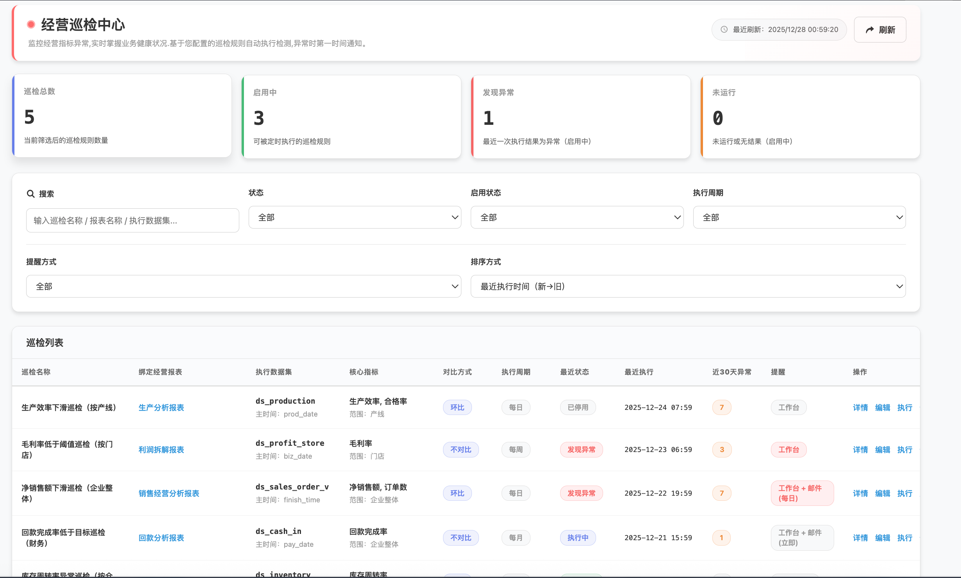The width and height of the screenshot is (961, 578).
Task: Click 执行 for 回款完成率低于目标巡检
Action: (904, 537)
